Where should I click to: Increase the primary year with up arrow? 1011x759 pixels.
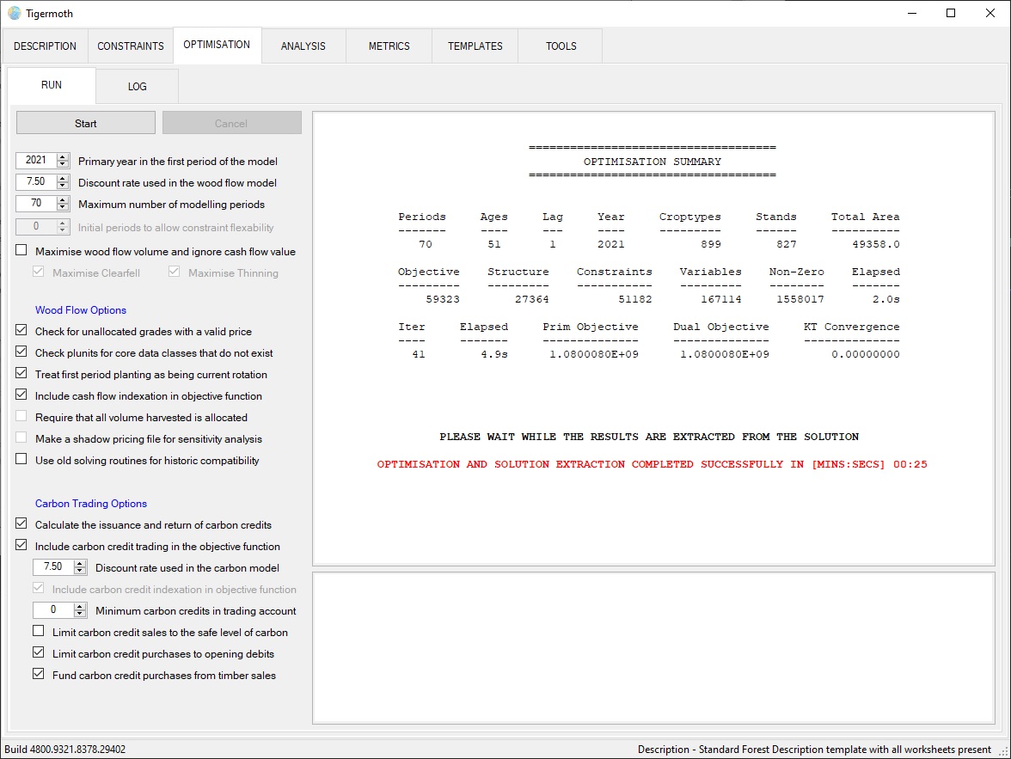click(63, 156)
